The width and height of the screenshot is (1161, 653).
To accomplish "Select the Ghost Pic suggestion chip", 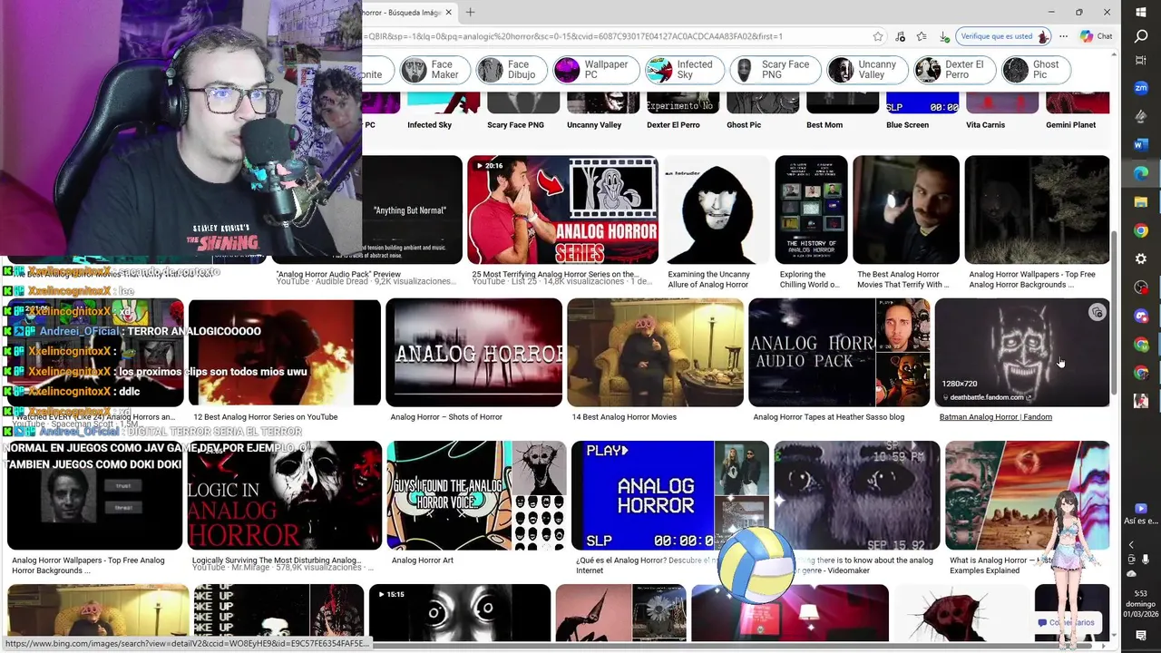I will [1036, 70].
